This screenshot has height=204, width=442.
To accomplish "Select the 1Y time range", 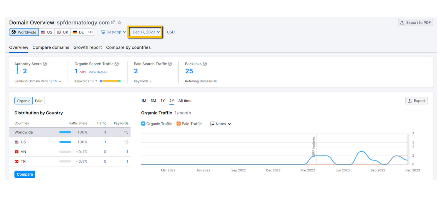I will [163, 101].
